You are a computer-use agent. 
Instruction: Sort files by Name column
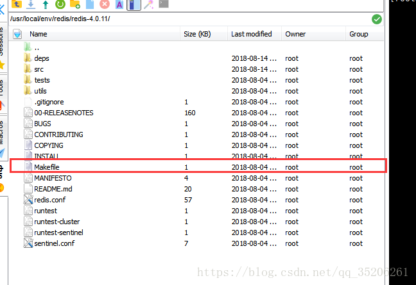click(x=39, y=34)
